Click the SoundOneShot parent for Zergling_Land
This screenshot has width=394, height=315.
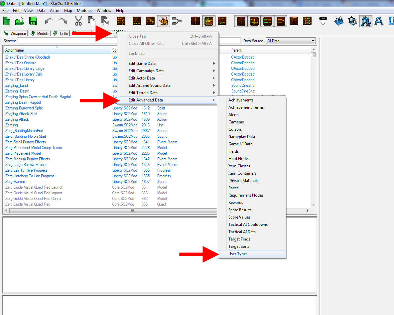pyautogui.click(x=243, y=85)
